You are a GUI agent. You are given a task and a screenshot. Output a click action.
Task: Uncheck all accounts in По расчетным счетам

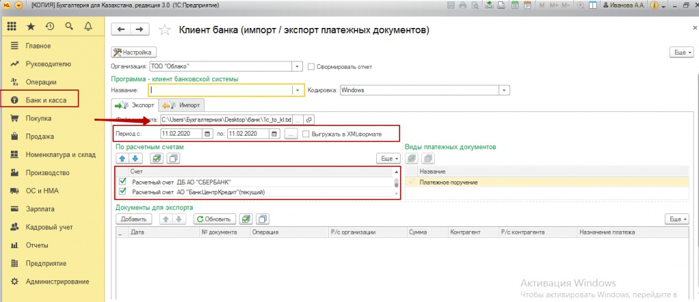[x=173, y=158]
